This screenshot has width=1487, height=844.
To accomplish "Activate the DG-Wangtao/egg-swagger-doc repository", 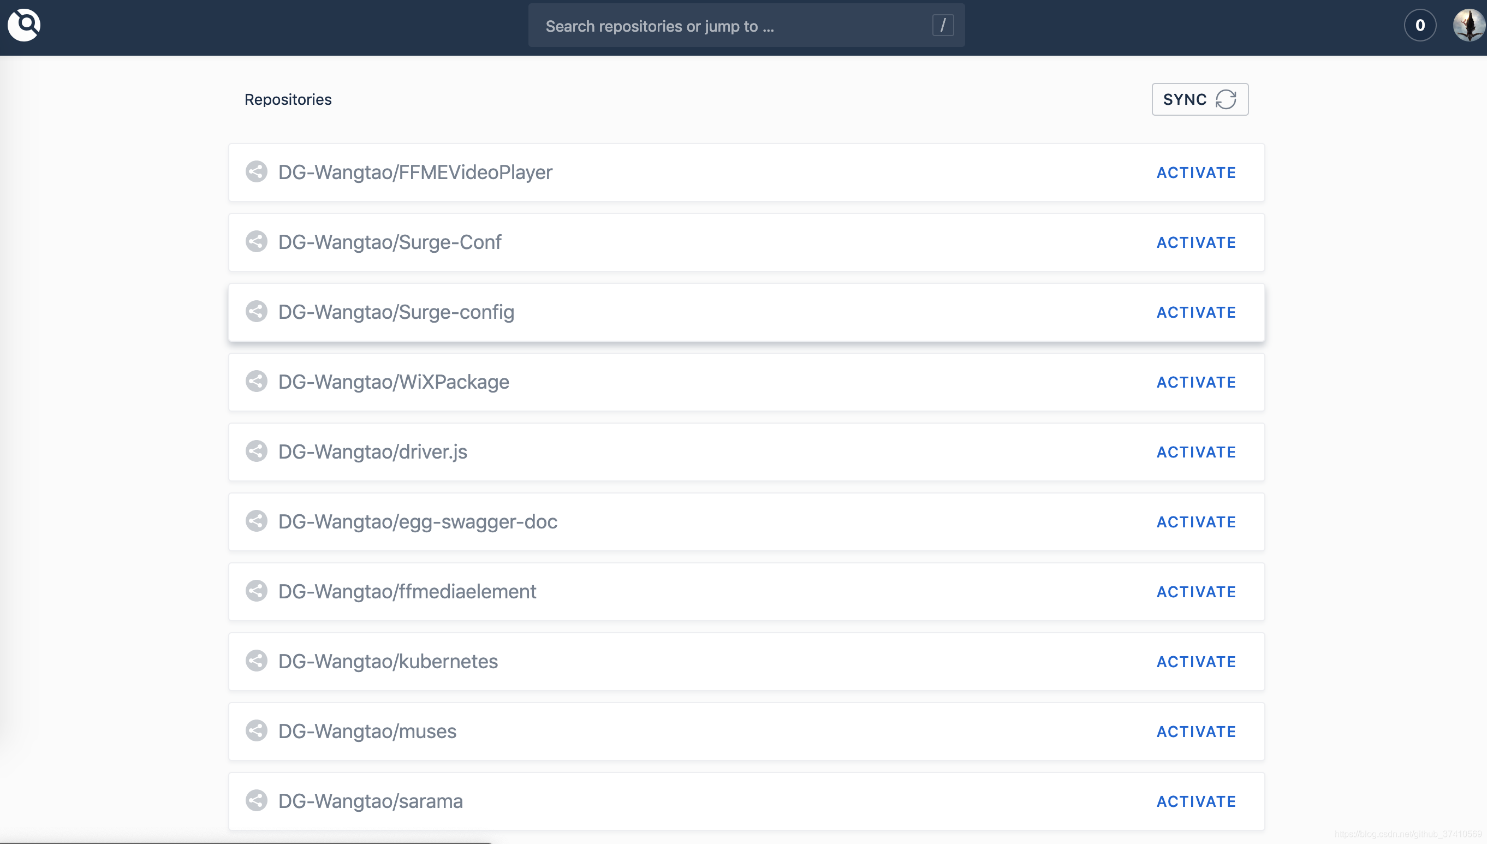I will 1196,522.
